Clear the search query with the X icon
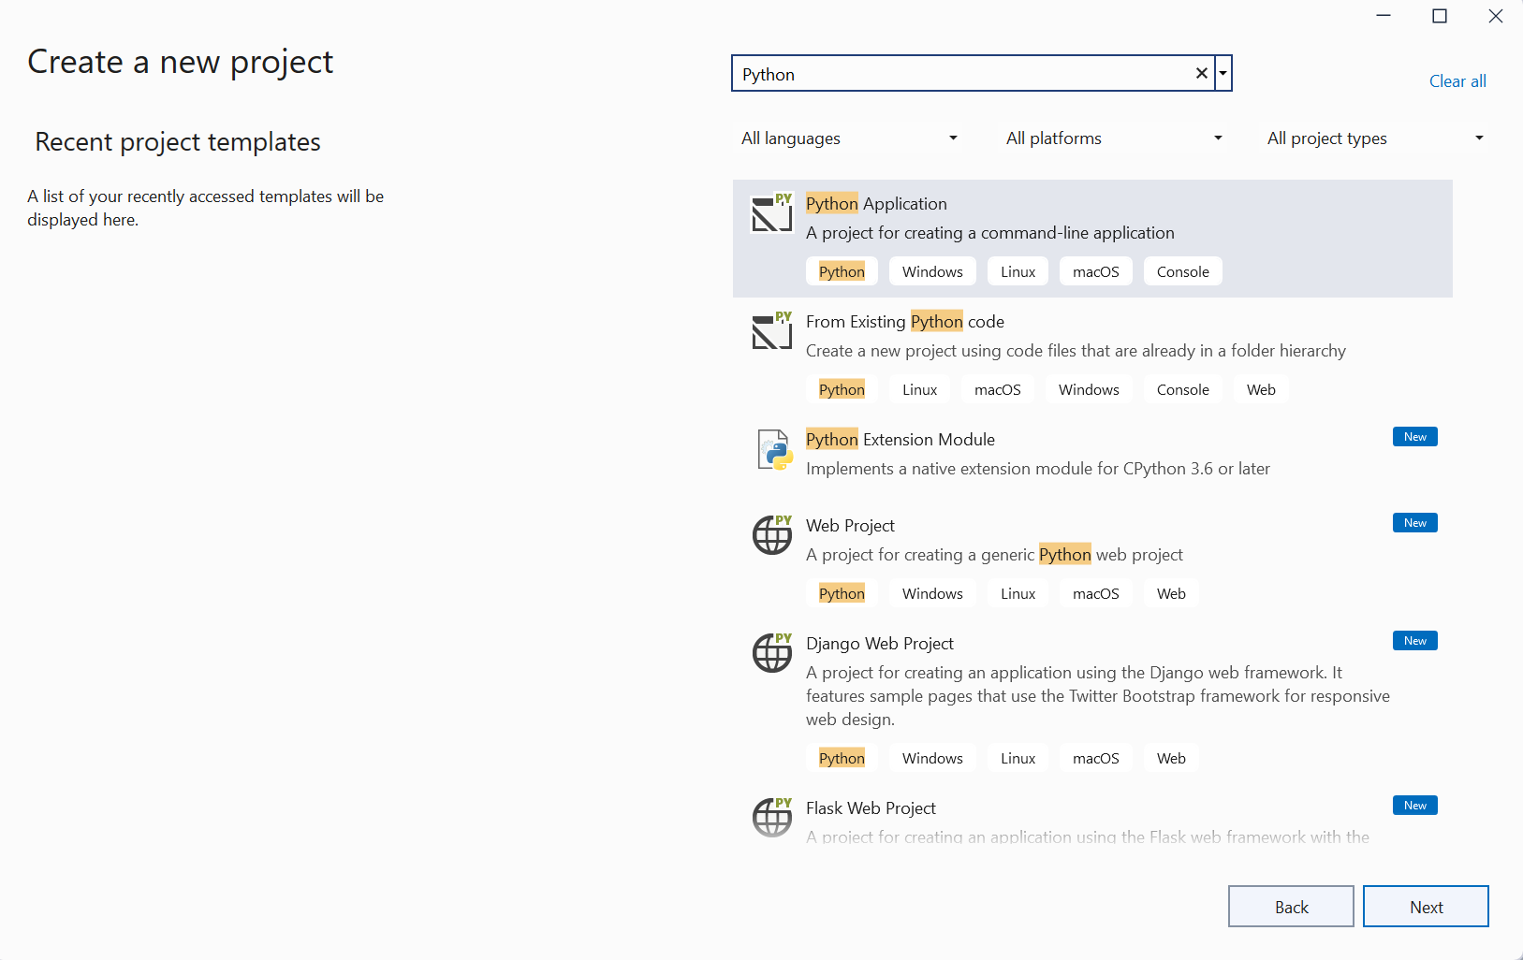 click(x=1201, y=73)
